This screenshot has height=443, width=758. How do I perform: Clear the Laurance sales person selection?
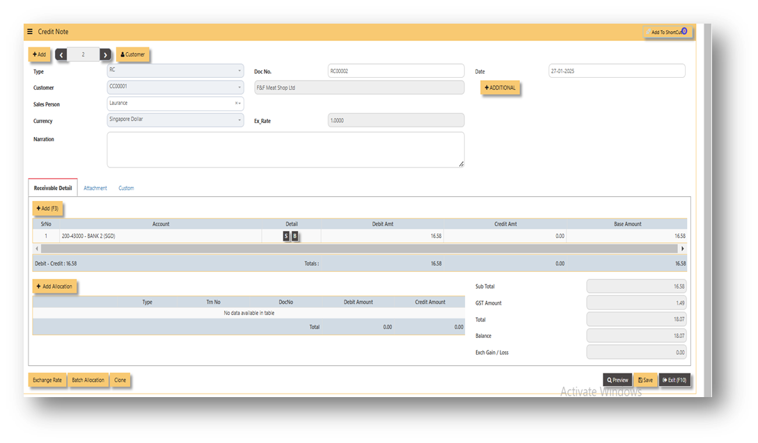236,103
